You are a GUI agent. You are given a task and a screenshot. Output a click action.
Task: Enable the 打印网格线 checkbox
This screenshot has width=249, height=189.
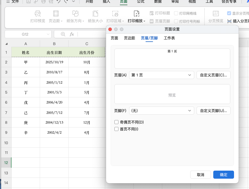[176, 13]
